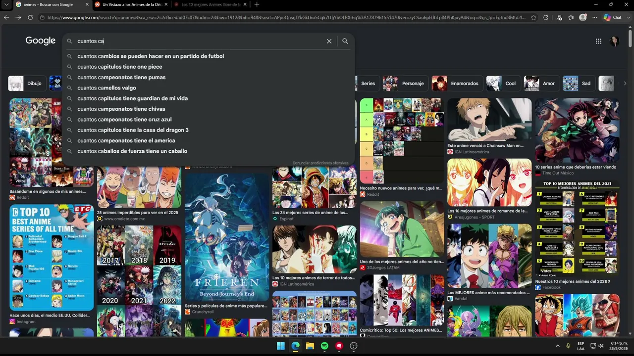Open the browser profile avatar
The image size is (634, 356).
[583, 17]
